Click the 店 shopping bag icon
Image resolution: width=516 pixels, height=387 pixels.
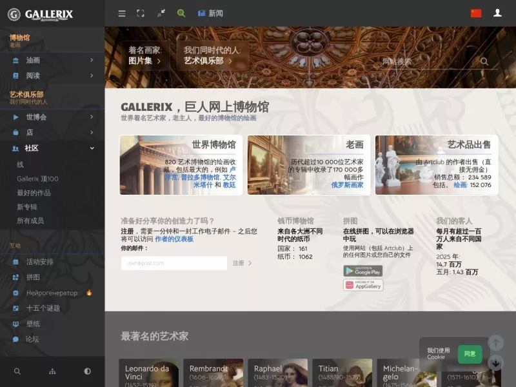coord(15,133)
